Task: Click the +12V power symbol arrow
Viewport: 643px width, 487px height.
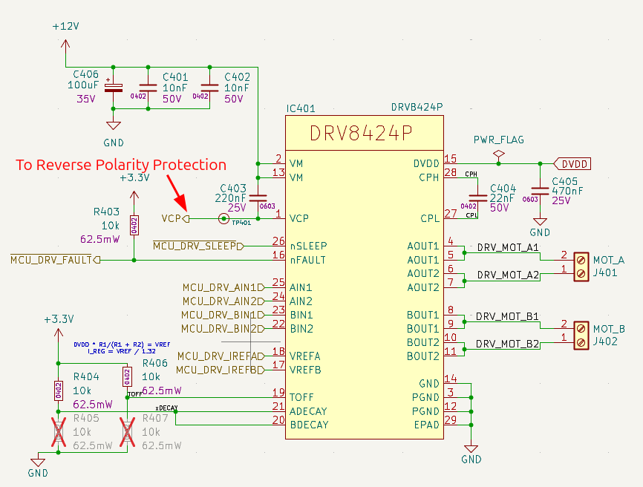Action: (x=65, y=45)
